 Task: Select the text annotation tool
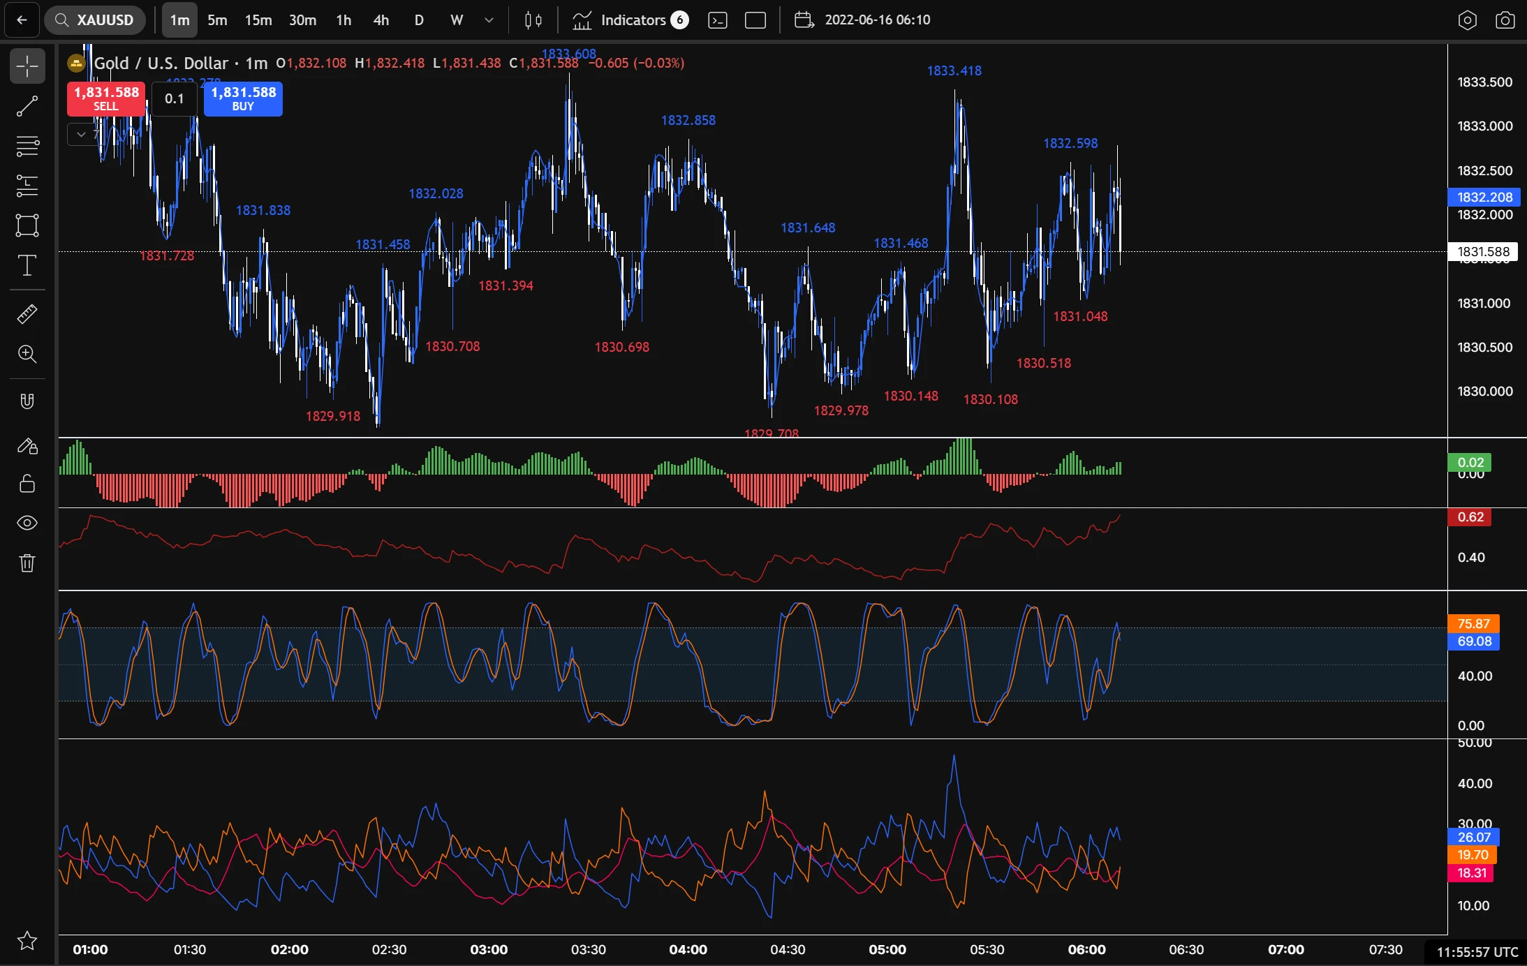tap(27, 265)
